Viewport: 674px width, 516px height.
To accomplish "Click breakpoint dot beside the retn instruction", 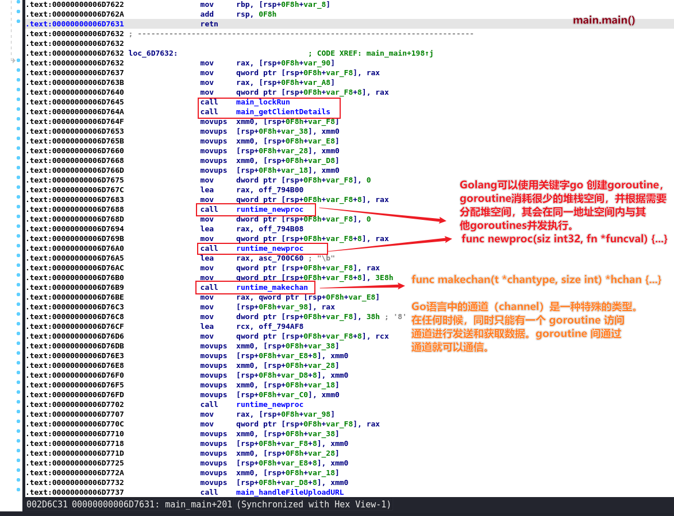I will [19, 24].
